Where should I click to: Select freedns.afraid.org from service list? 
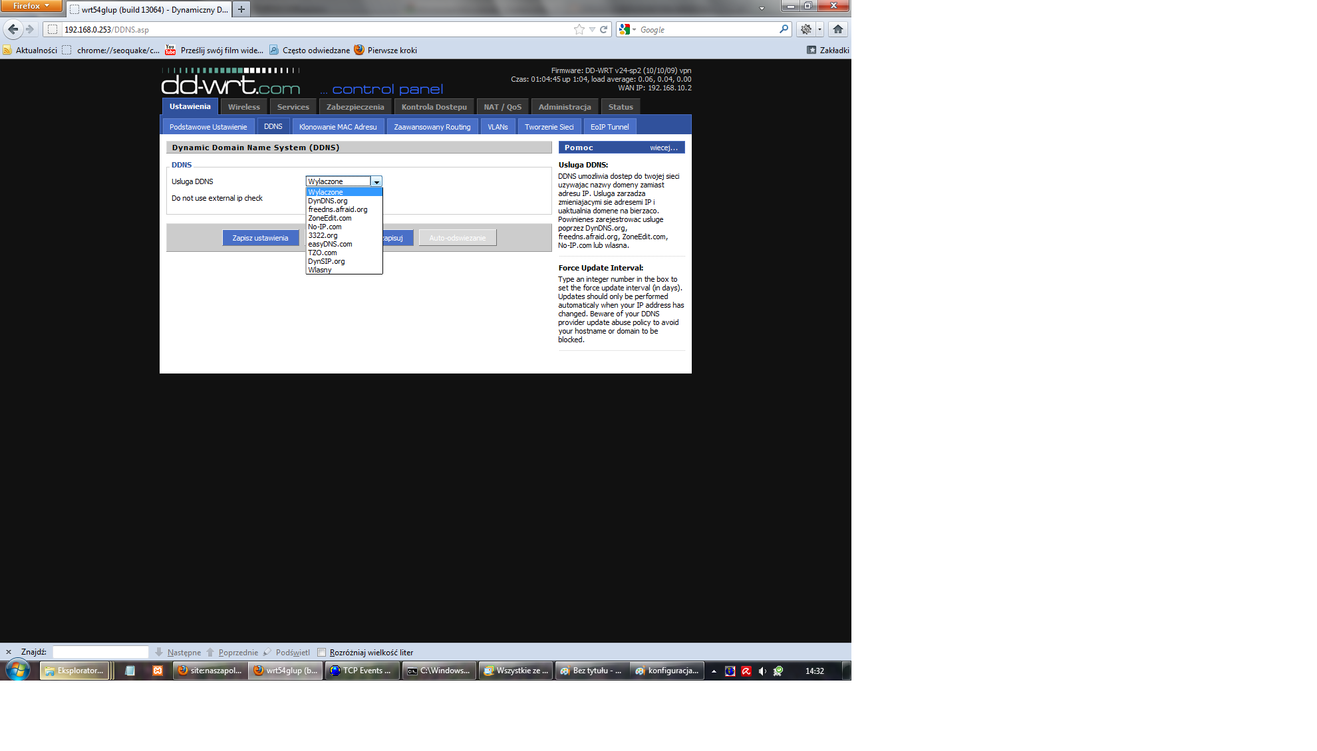click(x=337, y=209)
